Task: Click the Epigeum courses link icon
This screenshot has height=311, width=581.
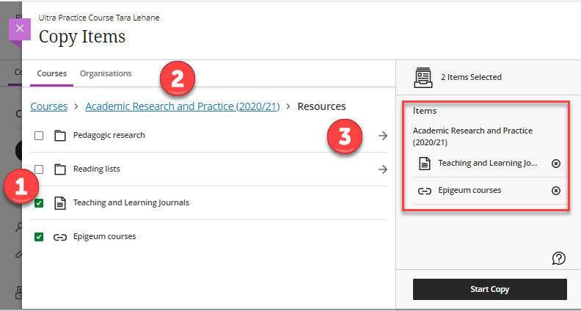Action: click(x=59, y=237)
